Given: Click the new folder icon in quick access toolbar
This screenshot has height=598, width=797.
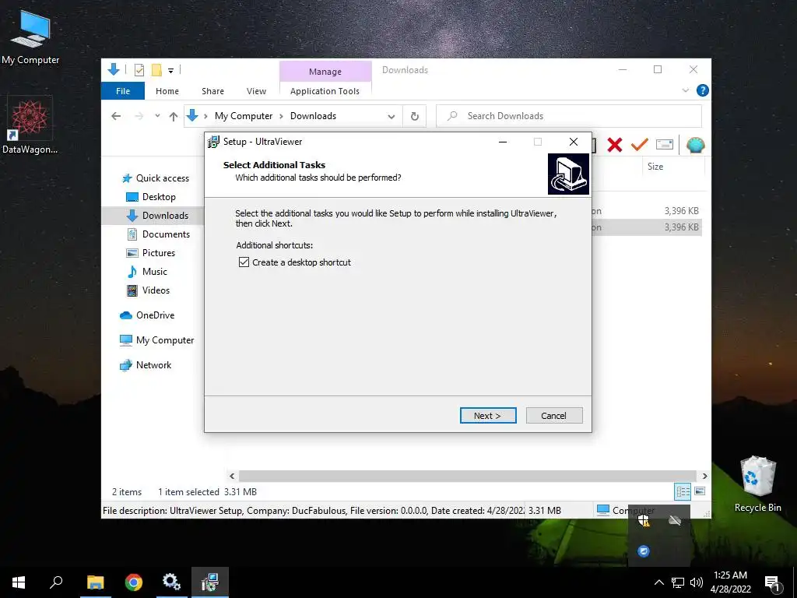Looking at the screenshot, I should 156,70.
